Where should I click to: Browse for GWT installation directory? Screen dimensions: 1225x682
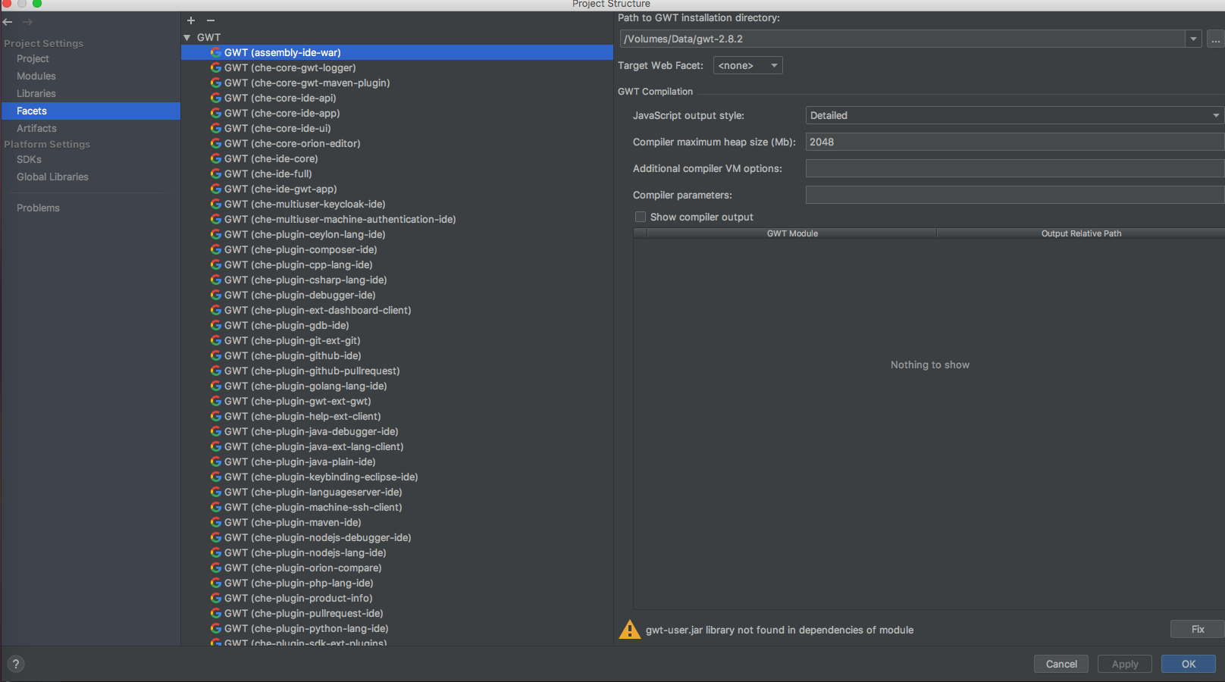click(1215, 39)
